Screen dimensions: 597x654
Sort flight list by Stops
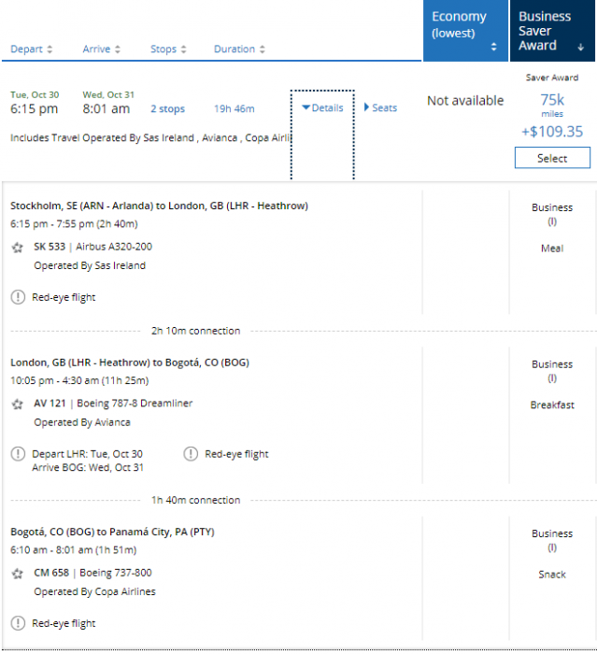click(x=168, y=50)
